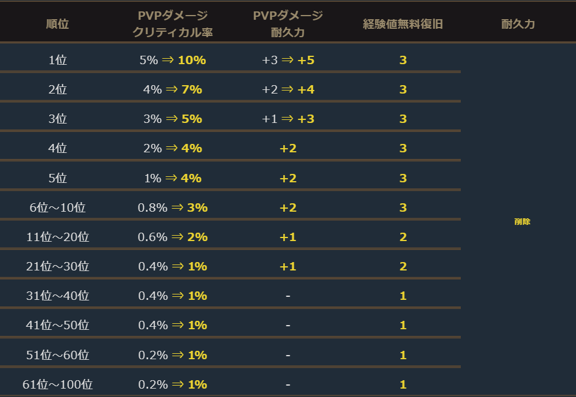Select the 11位～20位 rank cell
The height and width of the screenshot is (397, 576).
coord(58,237)
